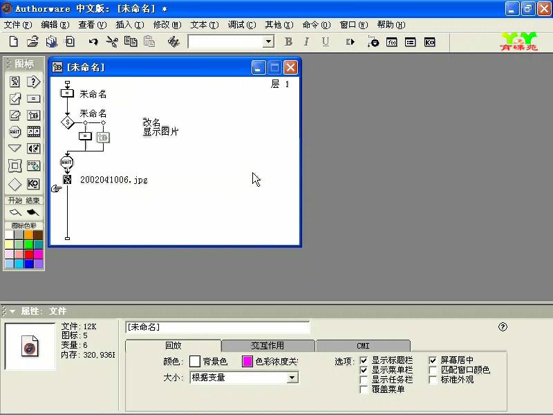
Task: Open the 调试 menu
Action: pyautogui.click(x=242, y=25)
